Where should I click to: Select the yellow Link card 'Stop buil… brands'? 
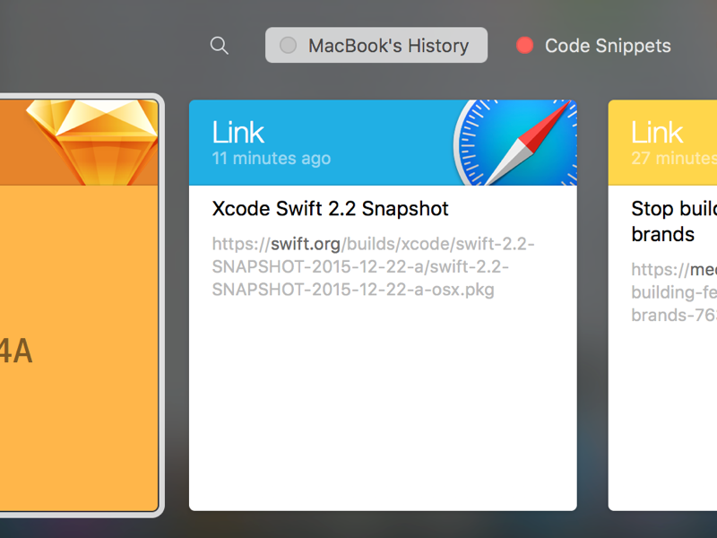662,305
